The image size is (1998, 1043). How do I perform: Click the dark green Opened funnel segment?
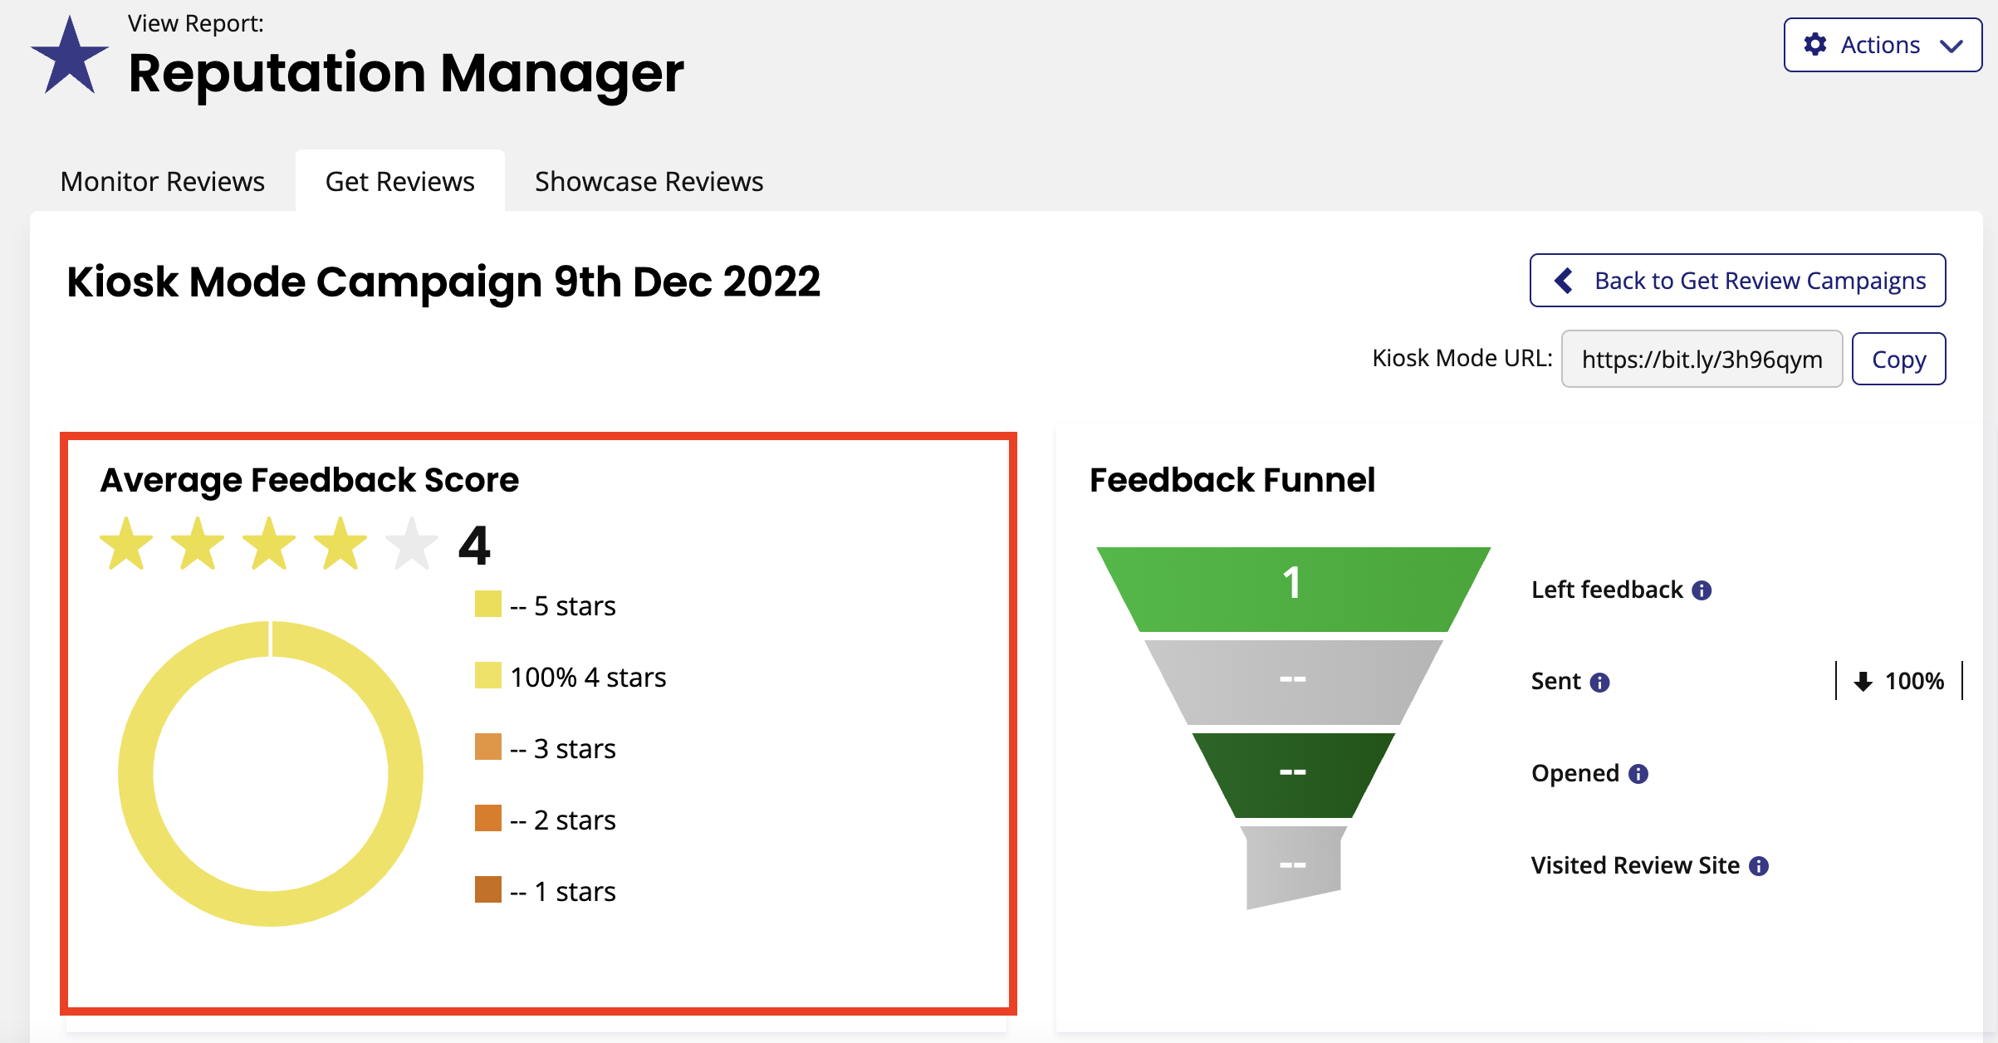click(x=1293, y=775)
